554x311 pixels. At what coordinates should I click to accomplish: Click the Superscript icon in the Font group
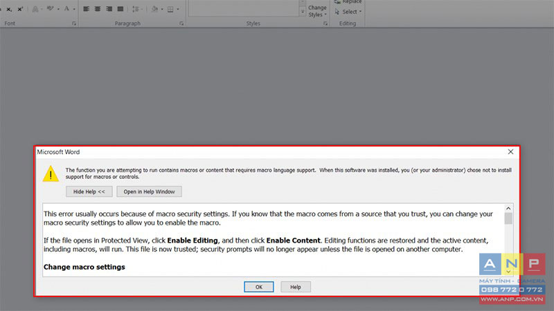[20, 9]
